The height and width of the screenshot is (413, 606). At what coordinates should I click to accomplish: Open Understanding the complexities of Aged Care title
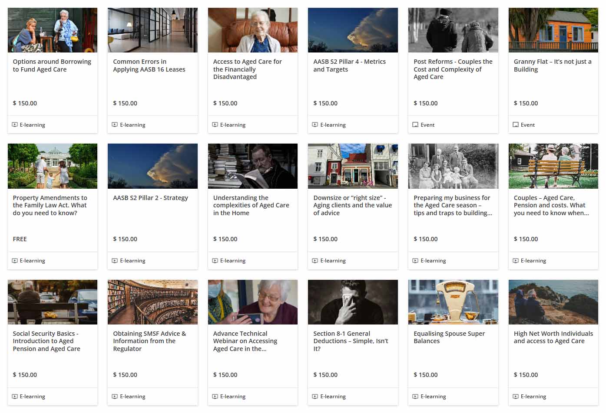click(x=251, y=205)
